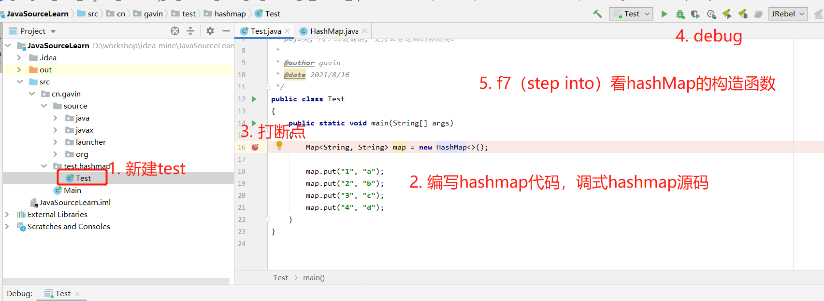Expand the External Libraries node
The image size is (824, 301).
pos(7,214)
